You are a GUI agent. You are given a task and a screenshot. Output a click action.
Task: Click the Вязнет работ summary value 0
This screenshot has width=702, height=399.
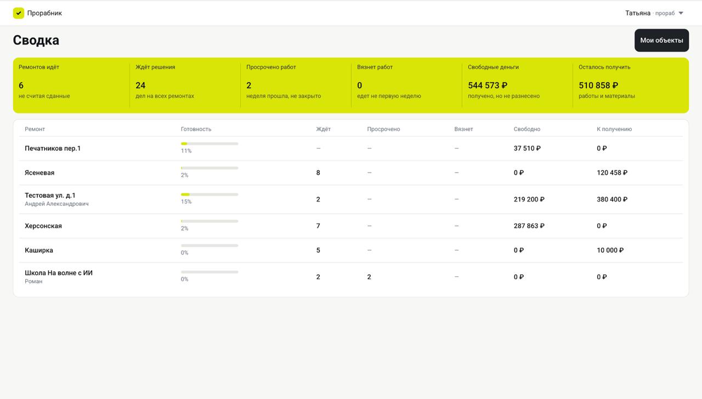(359, 86)
